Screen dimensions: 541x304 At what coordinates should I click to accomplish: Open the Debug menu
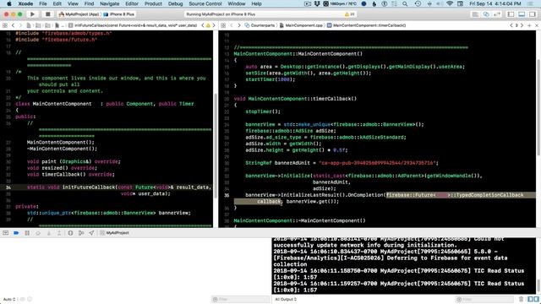[x=175, y=3]
